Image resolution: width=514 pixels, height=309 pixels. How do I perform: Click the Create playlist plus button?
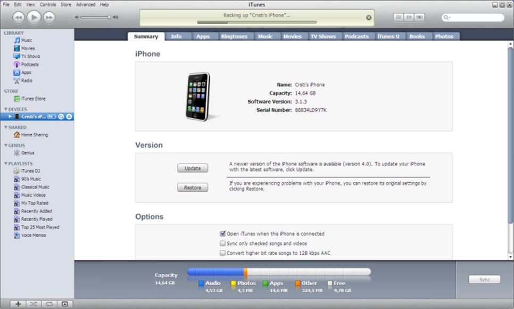pyautogui.click(x=18, y=304)
